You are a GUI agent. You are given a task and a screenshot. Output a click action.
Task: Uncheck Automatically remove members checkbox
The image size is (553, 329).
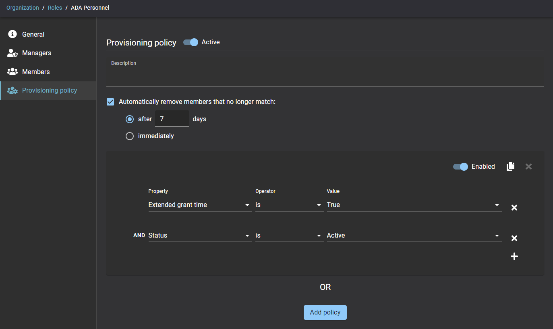coord(110,102)
